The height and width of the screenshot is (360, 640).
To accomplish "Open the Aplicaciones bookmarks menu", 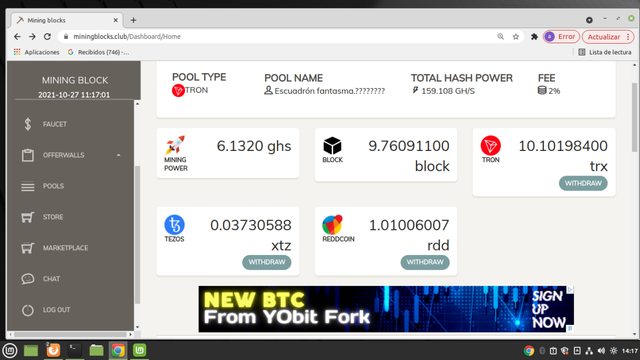I will tap(36, 52).
